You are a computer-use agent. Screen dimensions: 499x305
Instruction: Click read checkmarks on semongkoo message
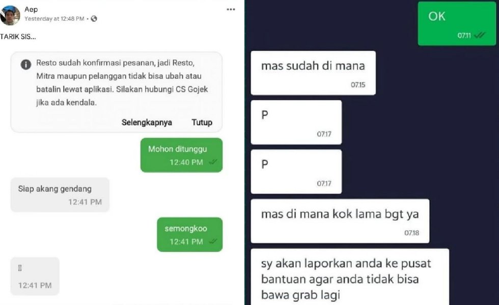[x=213, y=241]
